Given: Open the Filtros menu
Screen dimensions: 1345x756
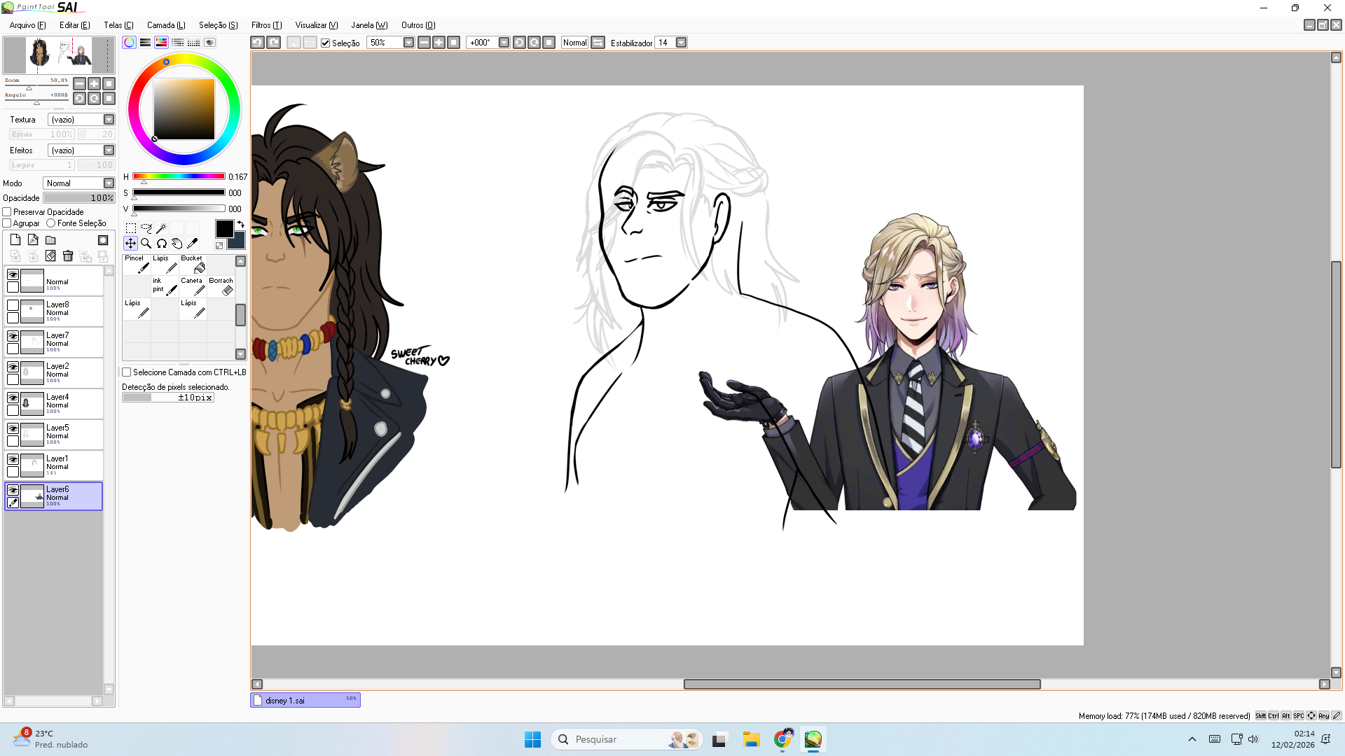Looking at the screenshot, I should click(266, 25).
